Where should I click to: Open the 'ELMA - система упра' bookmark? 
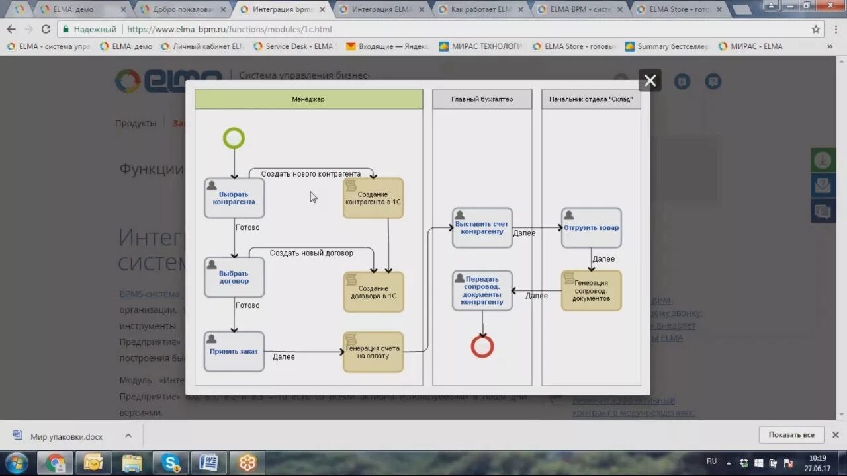pos(48,46)
